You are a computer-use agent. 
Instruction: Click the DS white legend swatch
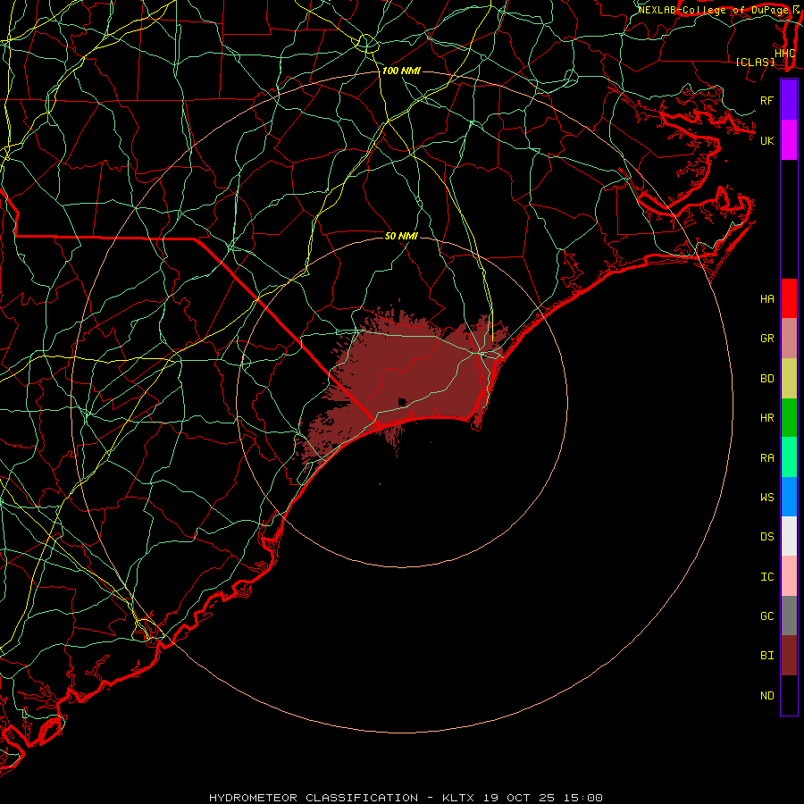pyautogui.click(x=789, y=536)
